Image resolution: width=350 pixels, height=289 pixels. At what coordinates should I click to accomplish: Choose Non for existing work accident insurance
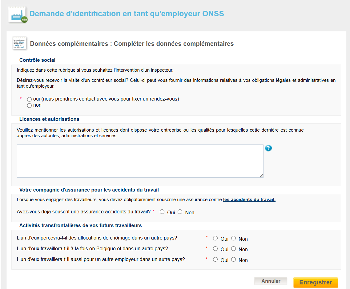tap(180, 212)
